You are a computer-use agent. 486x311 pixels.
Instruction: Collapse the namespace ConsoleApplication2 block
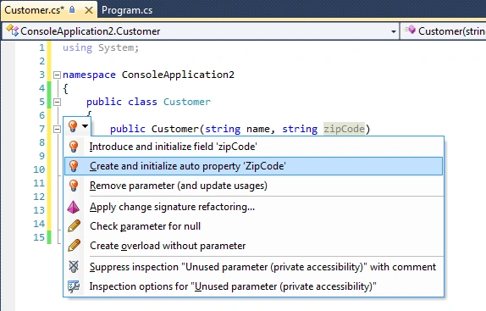coord(57,75)
